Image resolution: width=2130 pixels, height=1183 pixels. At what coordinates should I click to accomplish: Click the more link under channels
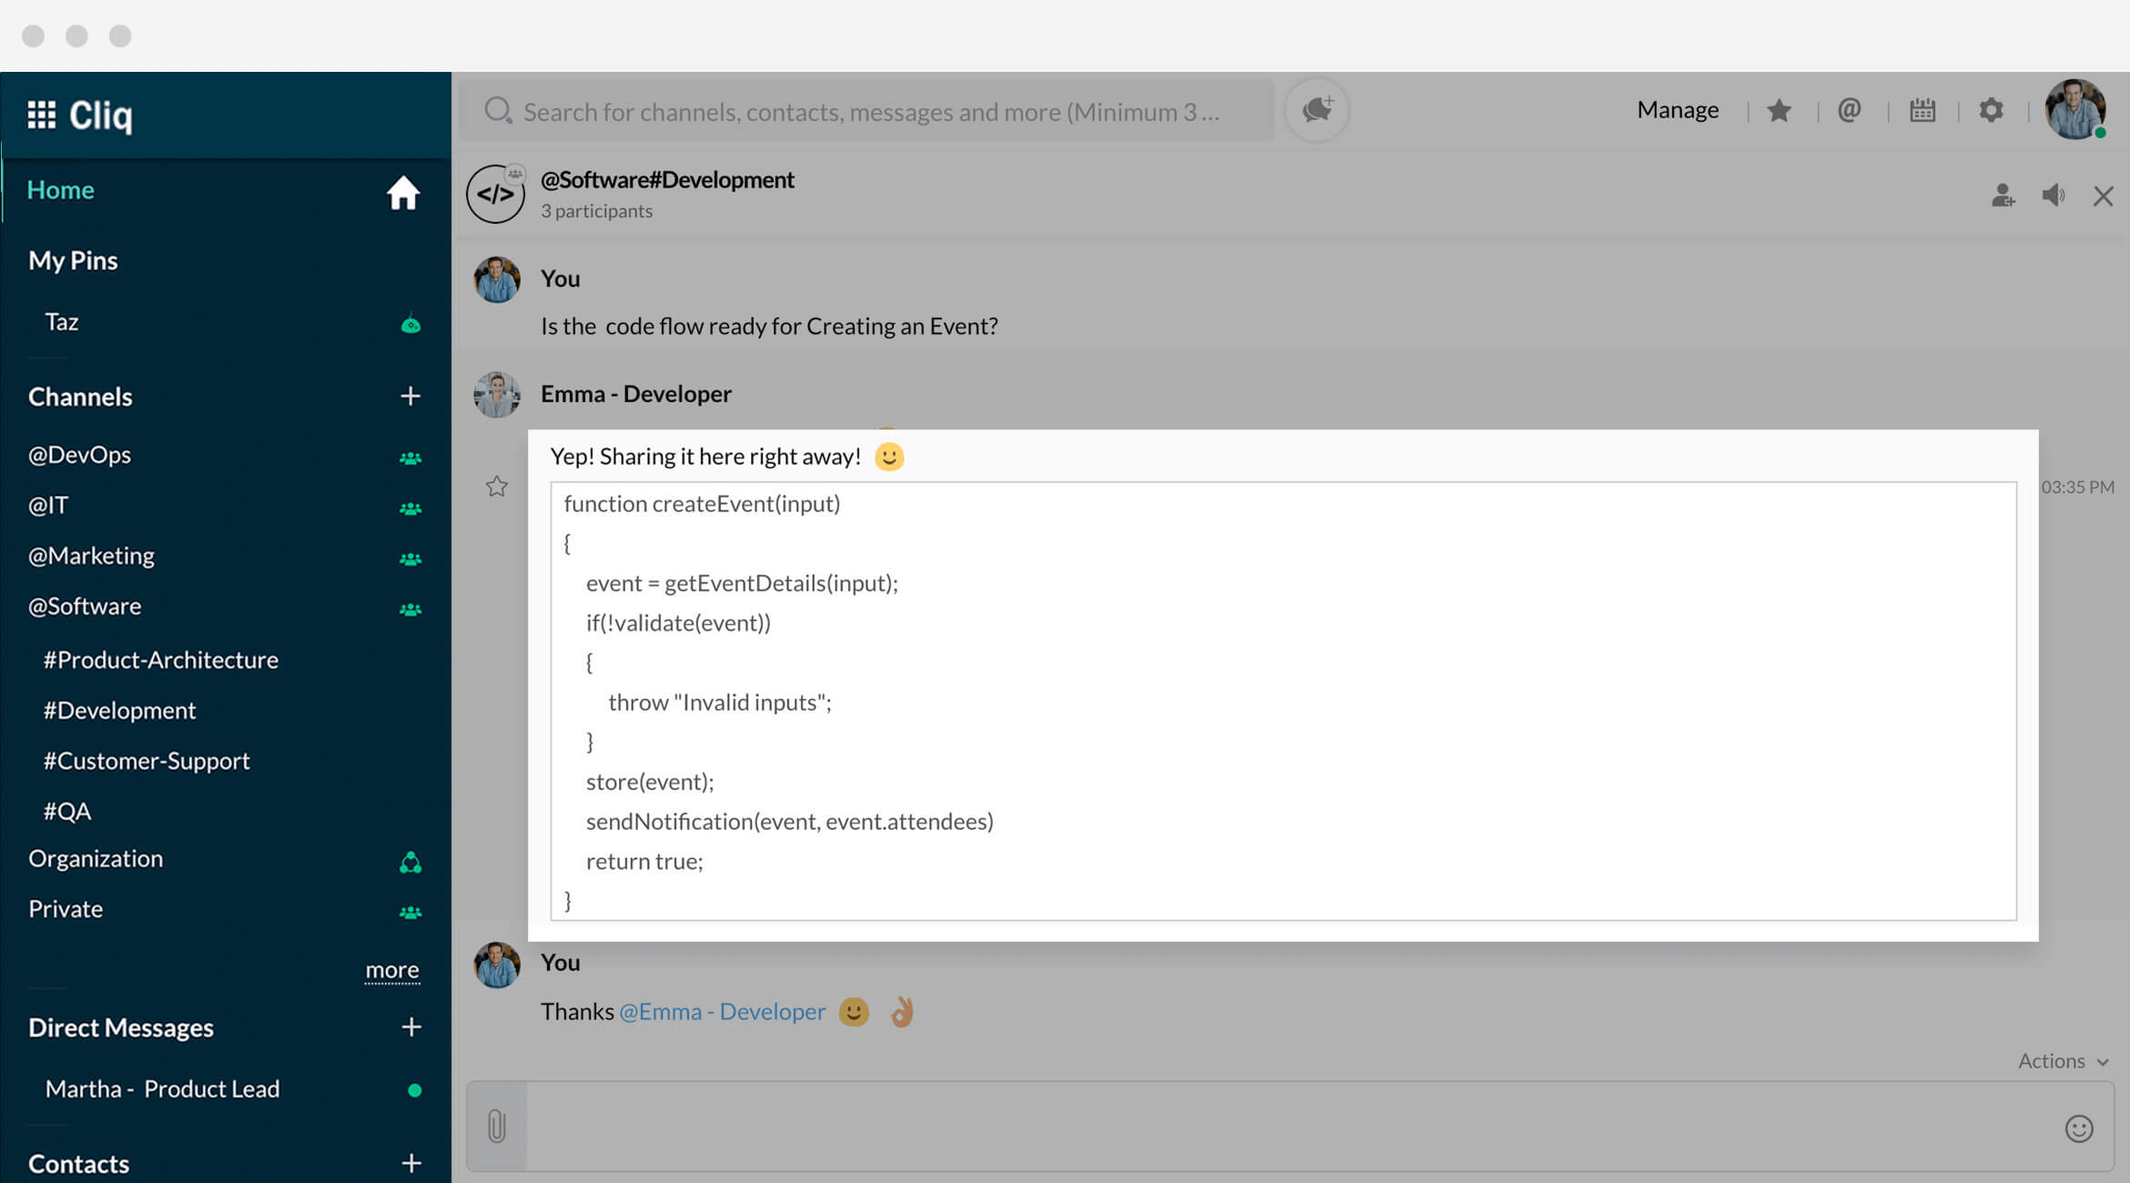[391, 970]
